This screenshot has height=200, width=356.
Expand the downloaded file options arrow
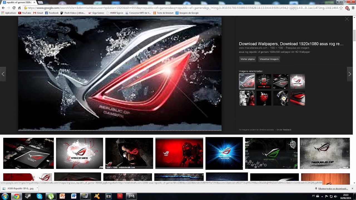point(37,189)
